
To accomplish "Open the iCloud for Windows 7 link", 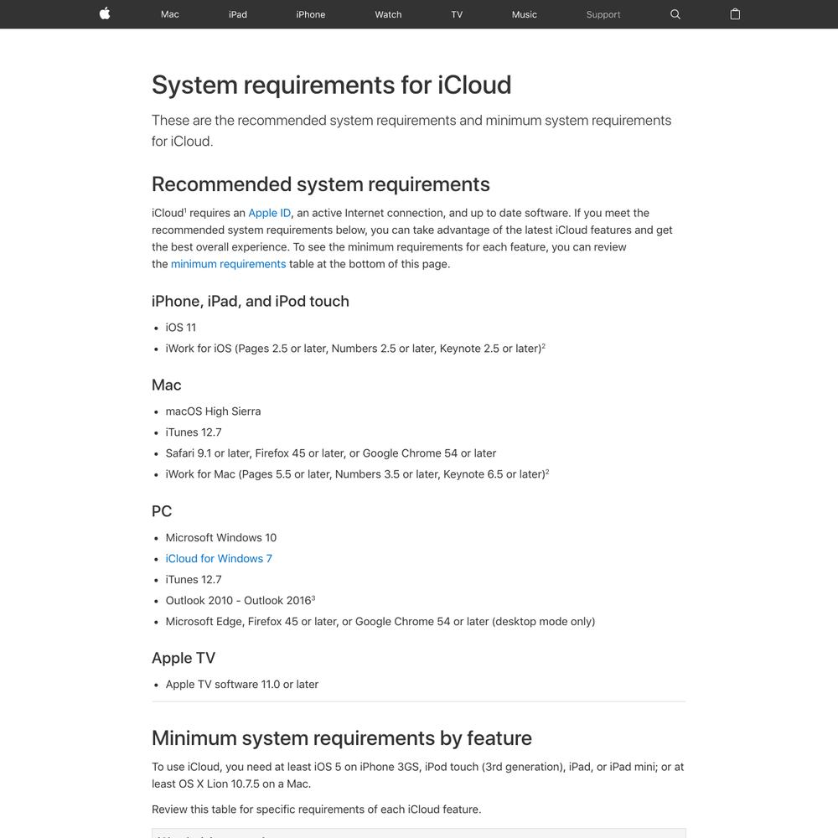I will (219, 558).
